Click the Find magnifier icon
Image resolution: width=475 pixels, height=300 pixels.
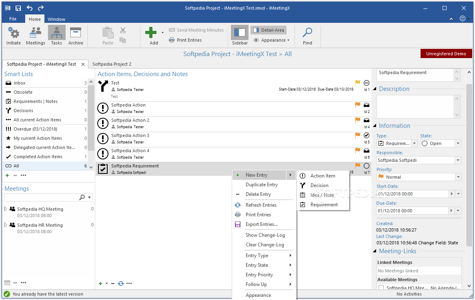307,32
